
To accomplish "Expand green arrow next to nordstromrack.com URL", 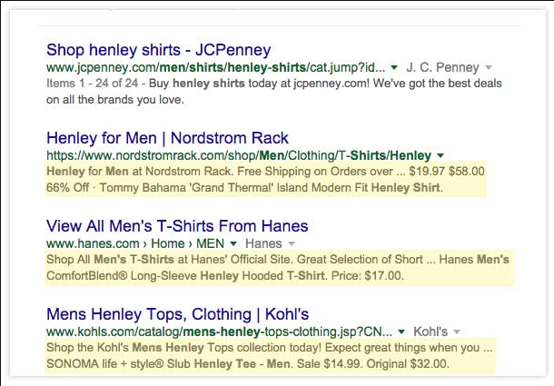I will (440, 155).
